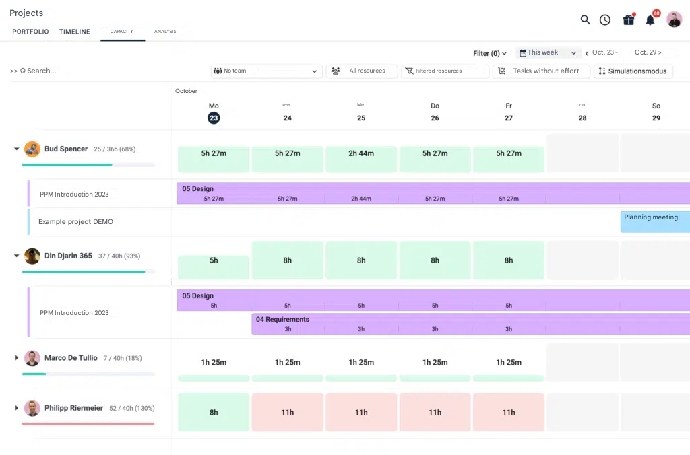Viewport: 690px width, 455px height.
Task: Open the No team dropdown
Action: pos(266,71)
